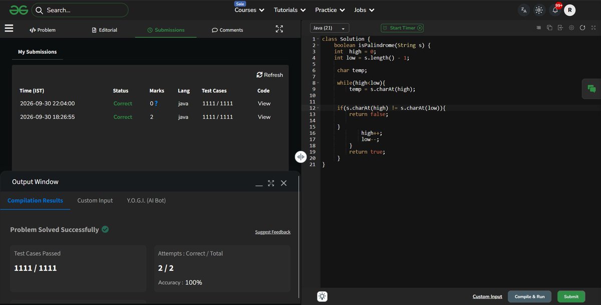Screen dimensions: 601x305
Task: Place cursor on code line 'return true;'
Action: (x=367, y=152)
